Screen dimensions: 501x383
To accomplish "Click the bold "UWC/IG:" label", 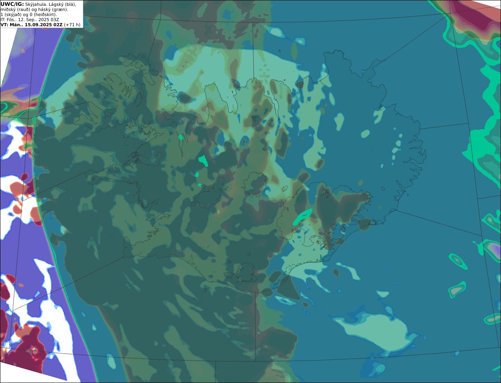I will [12, 4].
